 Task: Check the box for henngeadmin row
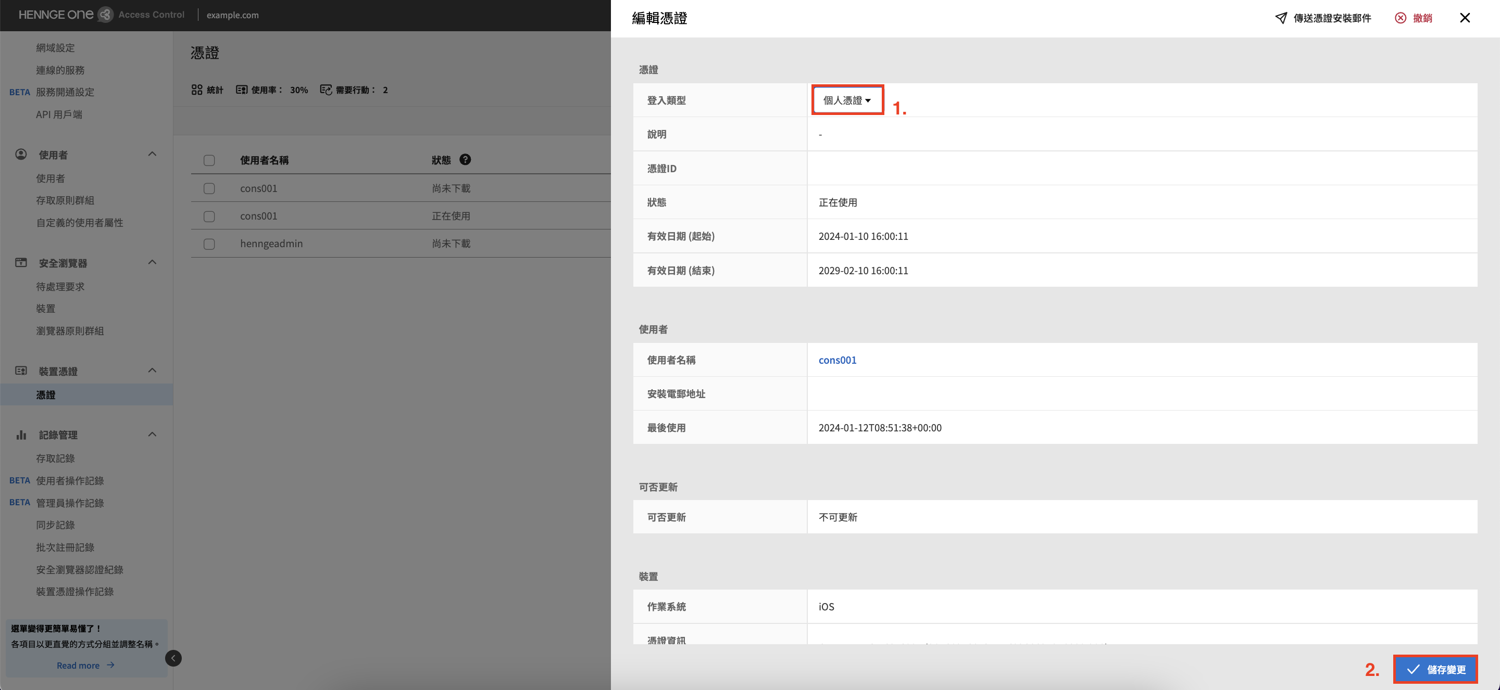[x=209, y=245]
